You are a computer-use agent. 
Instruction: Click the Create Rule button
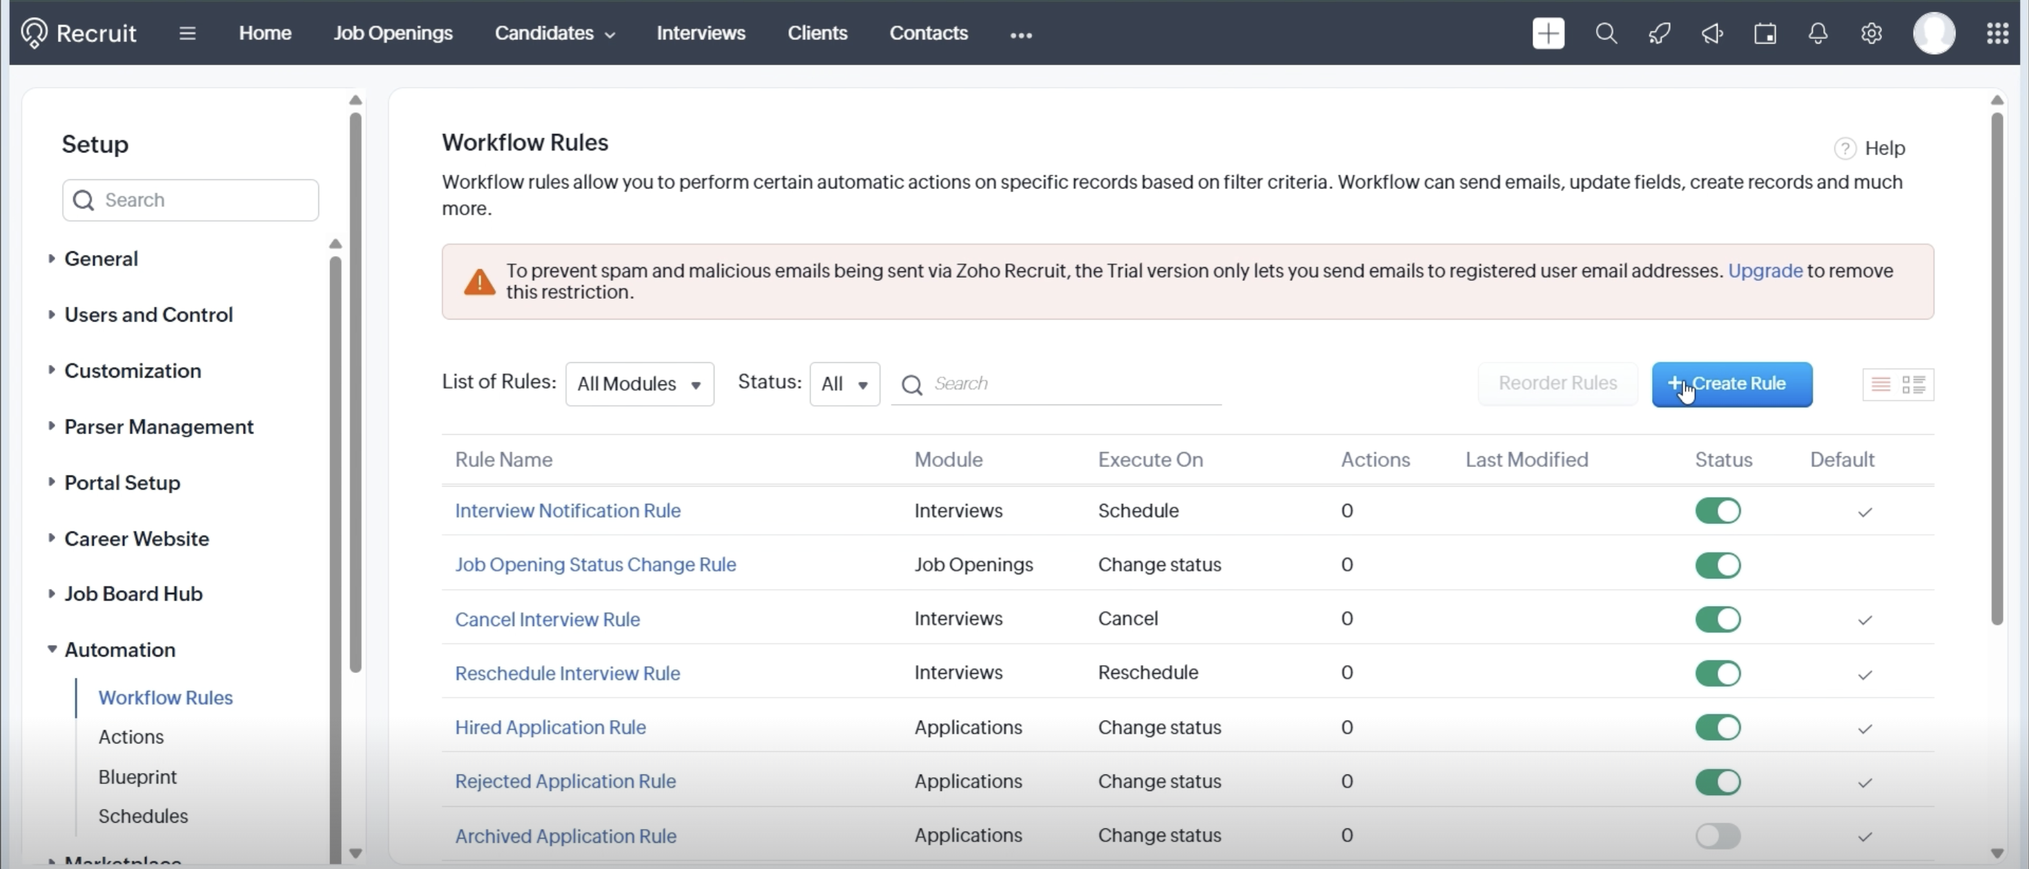1731,384
